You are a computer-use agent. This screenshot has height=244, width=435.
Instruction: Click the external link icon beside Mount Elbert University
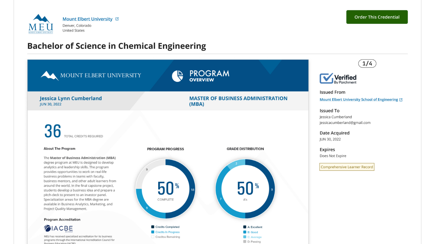pyautogui.click(x=117, y=19)
